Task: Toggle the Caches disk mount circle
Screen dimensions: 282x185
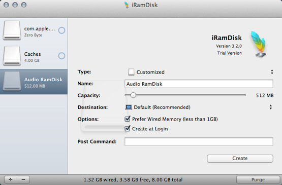Action: point(61,56)
